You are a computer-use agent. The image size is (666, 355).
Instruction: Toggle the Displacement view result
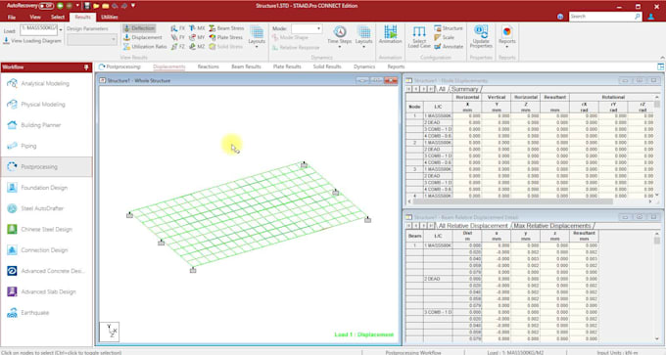point(143,37)
